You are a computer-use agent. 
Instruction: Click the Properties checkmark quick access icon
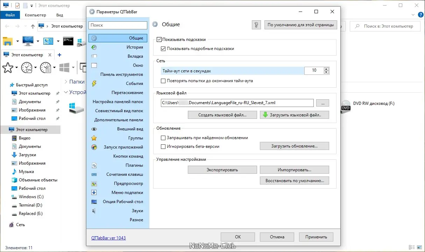17,6
